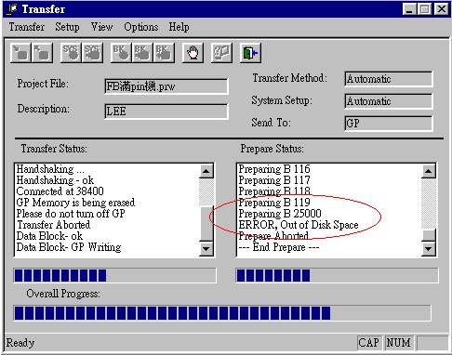The width and height of the screenshot is (452, 355).
Task: Minimize the Transfer window
Action: point(409,9)
